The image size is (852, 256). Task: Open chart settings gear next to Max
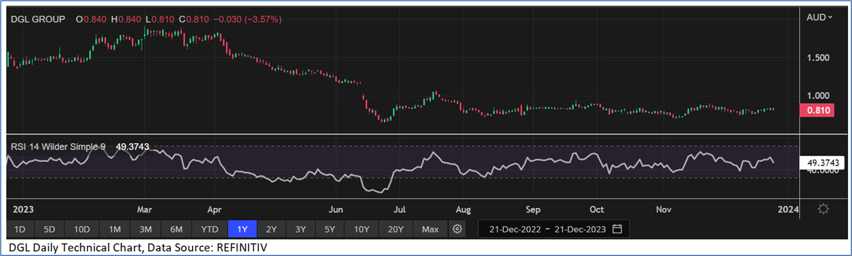pos(457,229)
